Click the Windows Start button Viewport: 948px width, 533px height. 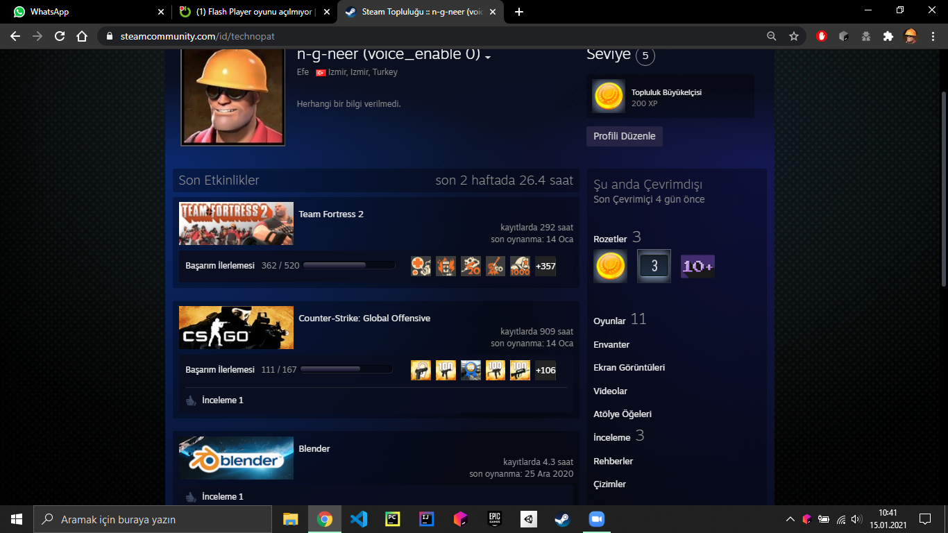[17, 519]
